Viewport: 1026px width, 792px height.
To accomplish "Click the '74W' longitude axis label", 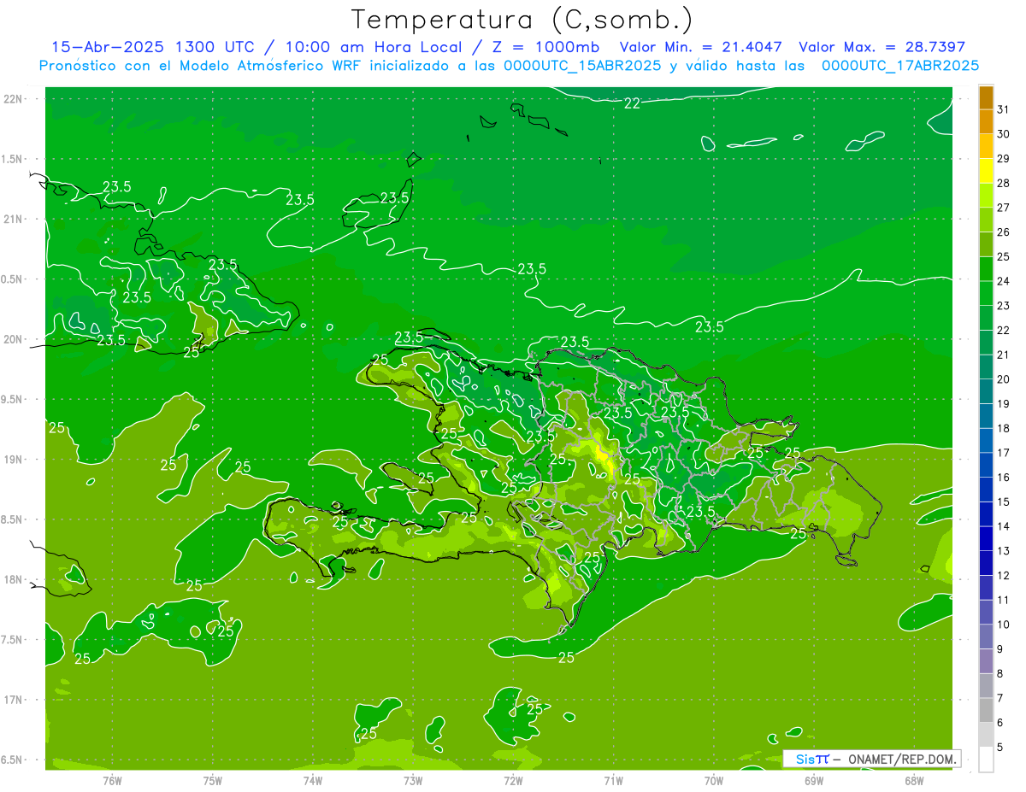I will click(x=312, y=780).
